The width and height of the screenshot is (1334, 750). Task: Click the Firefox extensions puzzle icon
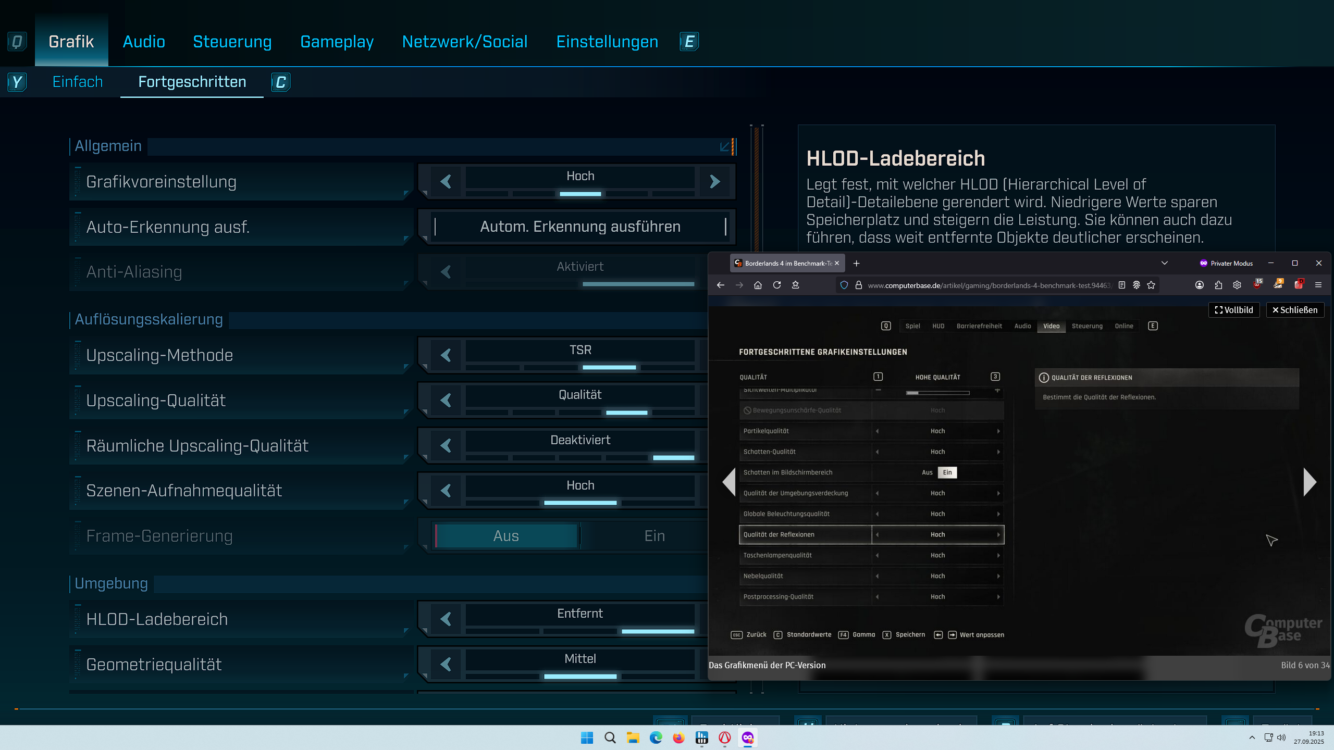click(x=1218, y=285)
